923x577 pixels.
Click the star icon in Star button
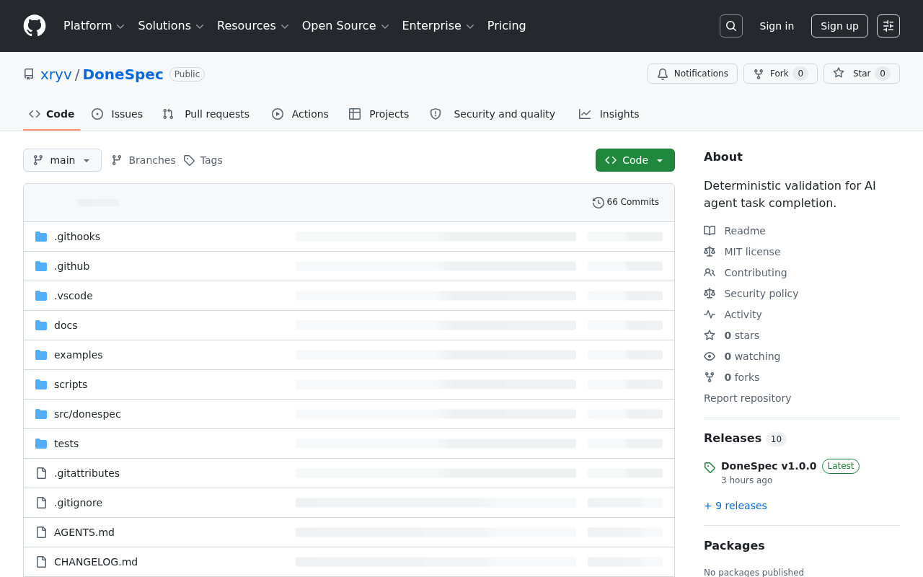coord(839,74)
